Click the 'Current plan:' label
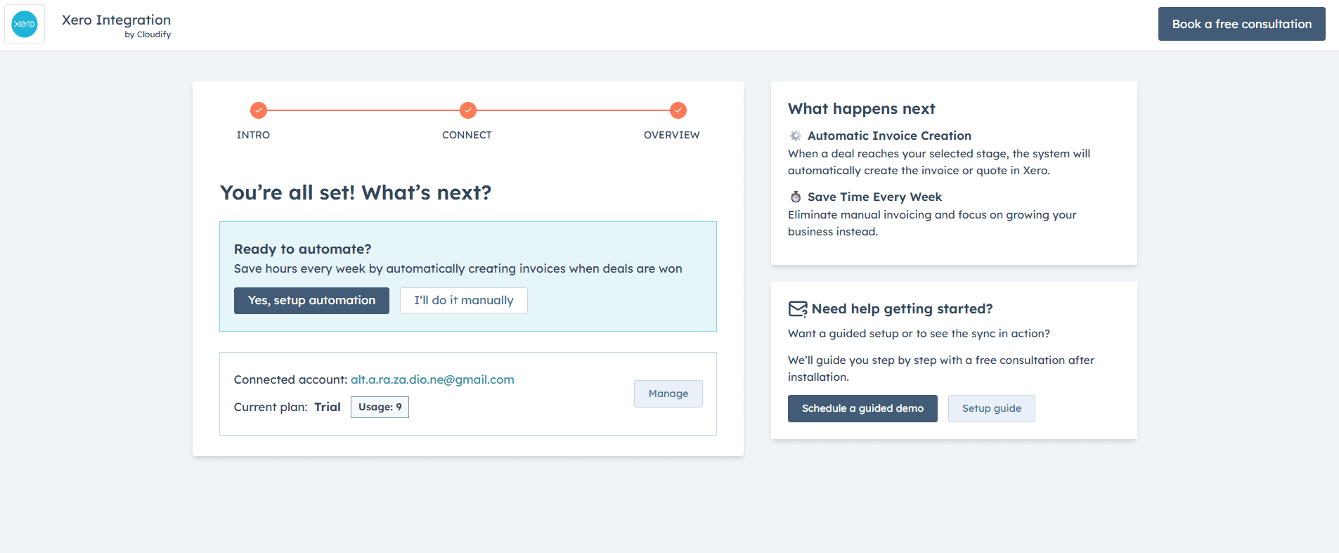The image size is (1339, 553). pos(271,407)
